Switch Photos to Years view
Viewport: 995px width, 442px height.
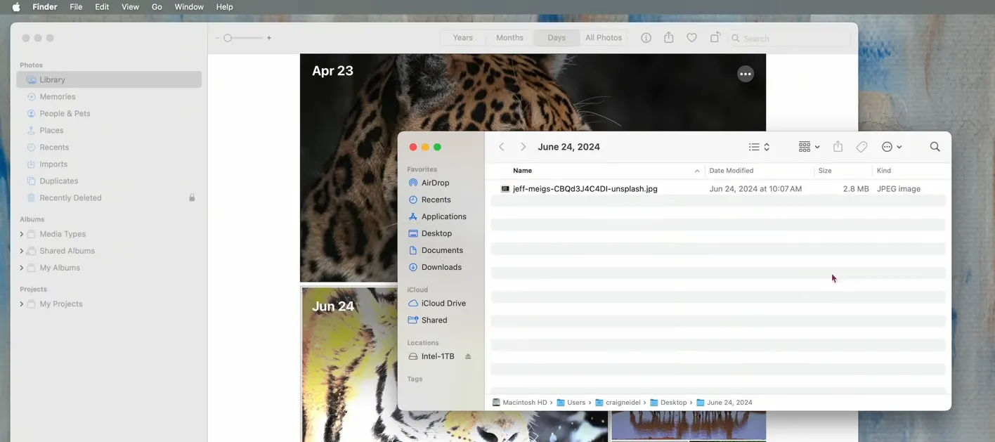coord(463,38)
